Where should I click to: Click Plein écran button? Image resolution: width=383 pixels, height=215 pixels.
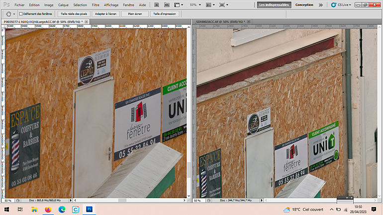click(135, 14)
